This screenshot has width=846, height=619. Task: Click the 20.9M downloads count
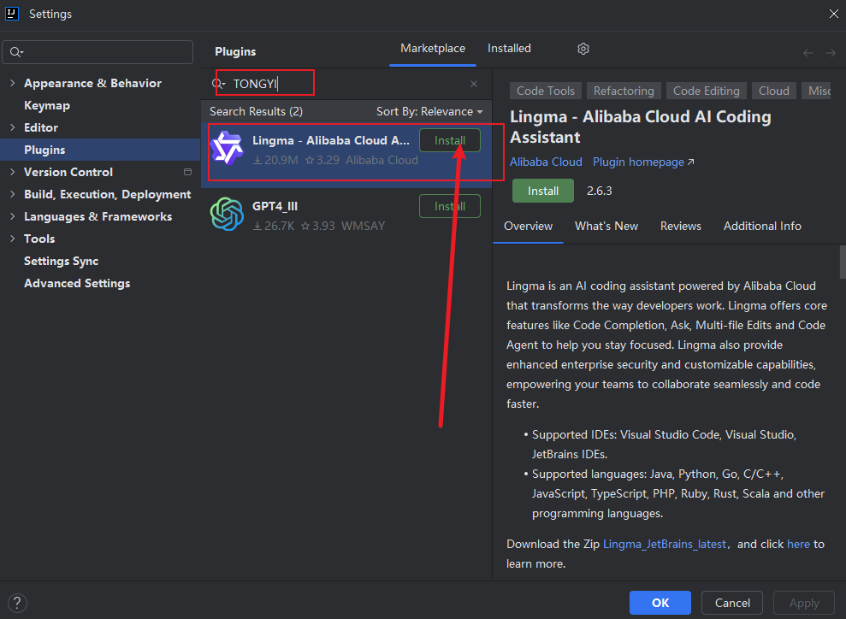(x=275, y=160)
